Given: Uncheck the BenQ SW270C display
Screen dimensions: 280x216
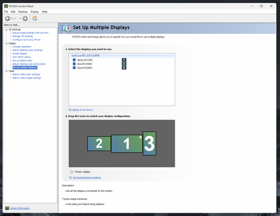Looking at the screenshot, I should point(74,60).
